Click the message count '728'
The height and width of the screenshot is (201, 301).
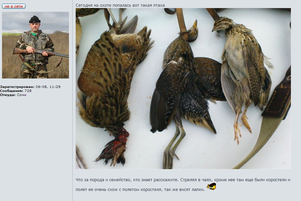(x=28, y=91)
